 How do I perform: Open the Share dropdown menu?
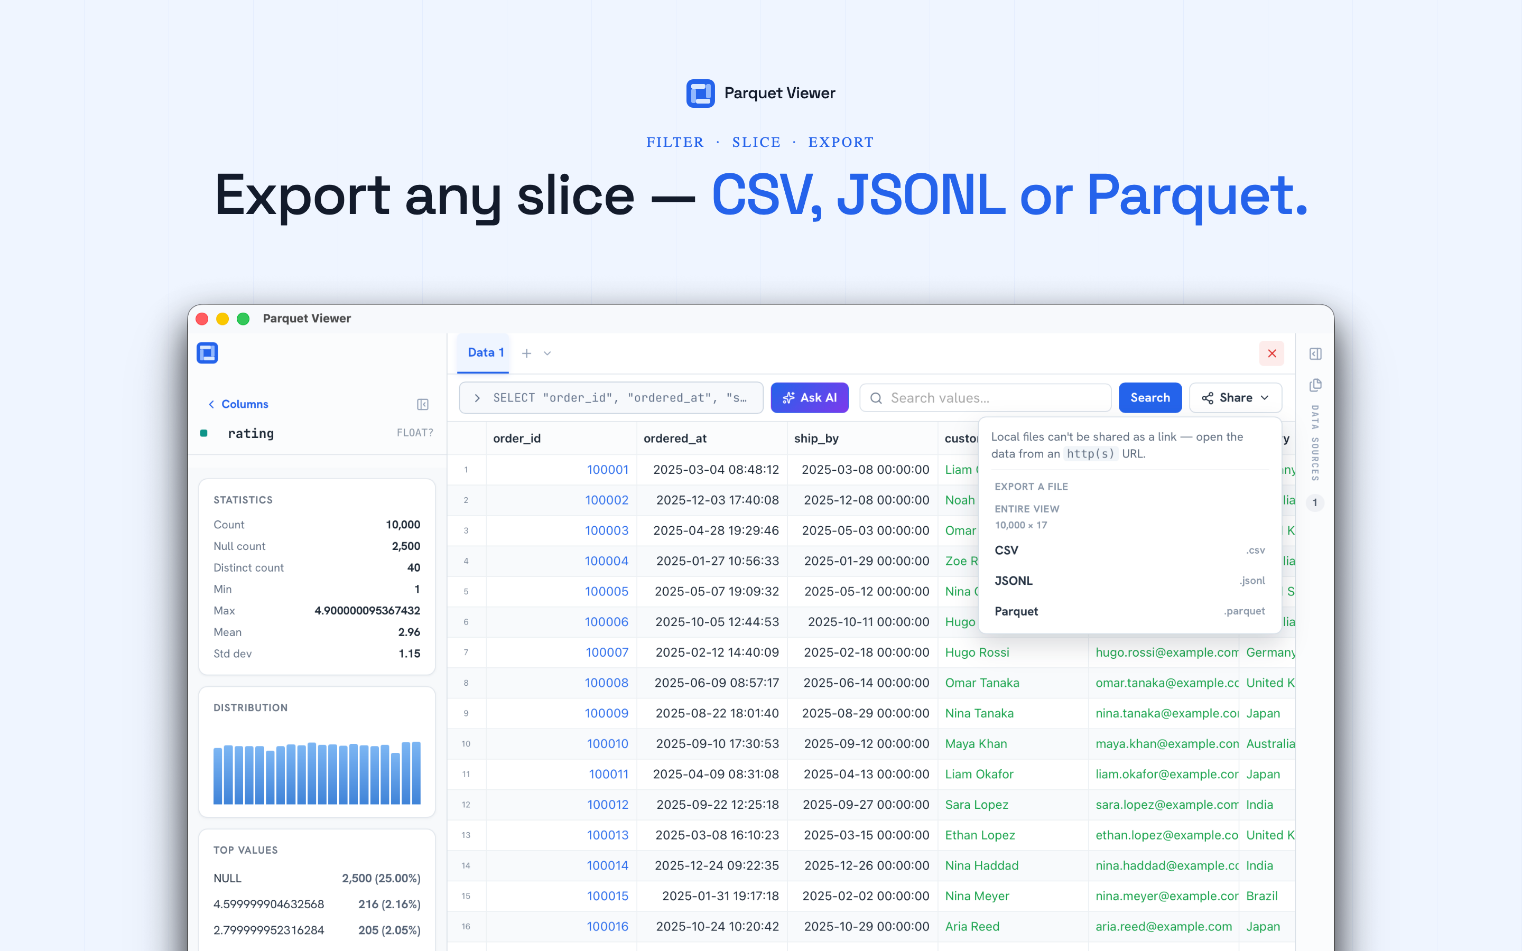(1235, 398)
